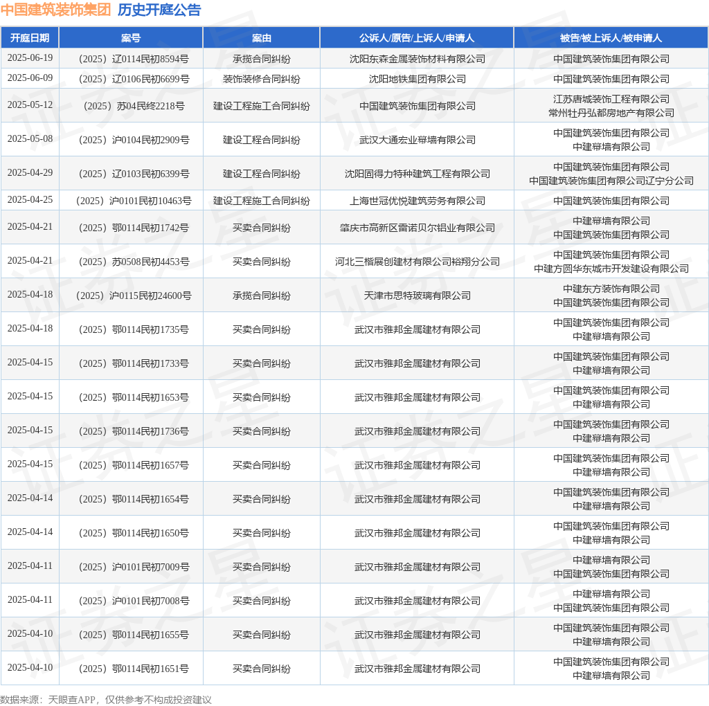Click the 被告/被上诉人/被申请人 column header
Screen dimensions: 709x706
pyautogui.click(x=611, y=38)
